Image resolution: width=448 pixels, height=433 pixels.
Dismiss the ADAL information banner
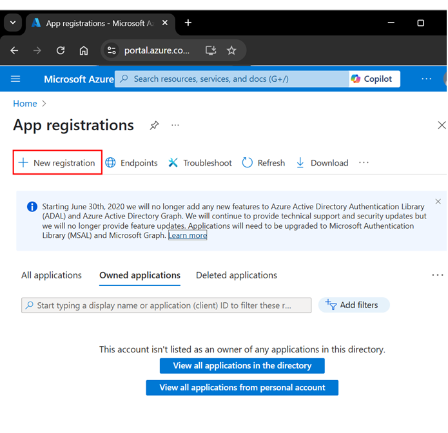[x=438, y=202]
